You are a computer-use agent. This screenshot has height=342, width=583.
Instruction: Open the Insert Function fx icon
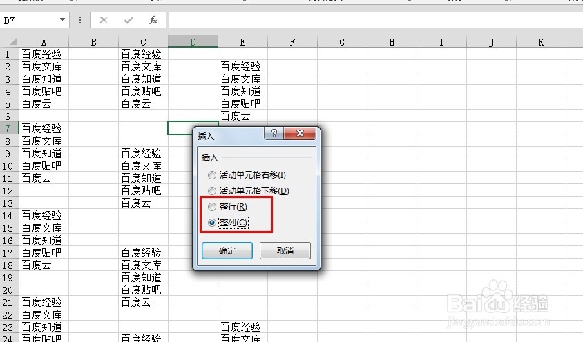tap(153, 20)
